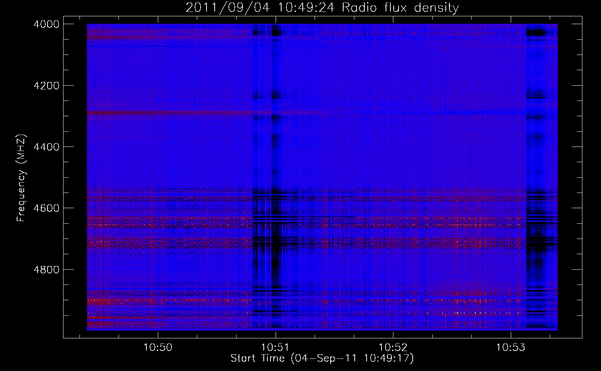The width and height of the screenshot is (601, 371).
Task: Select the 4400 frequency axis label
Action: pyautogui.click(x=46, y=147)
